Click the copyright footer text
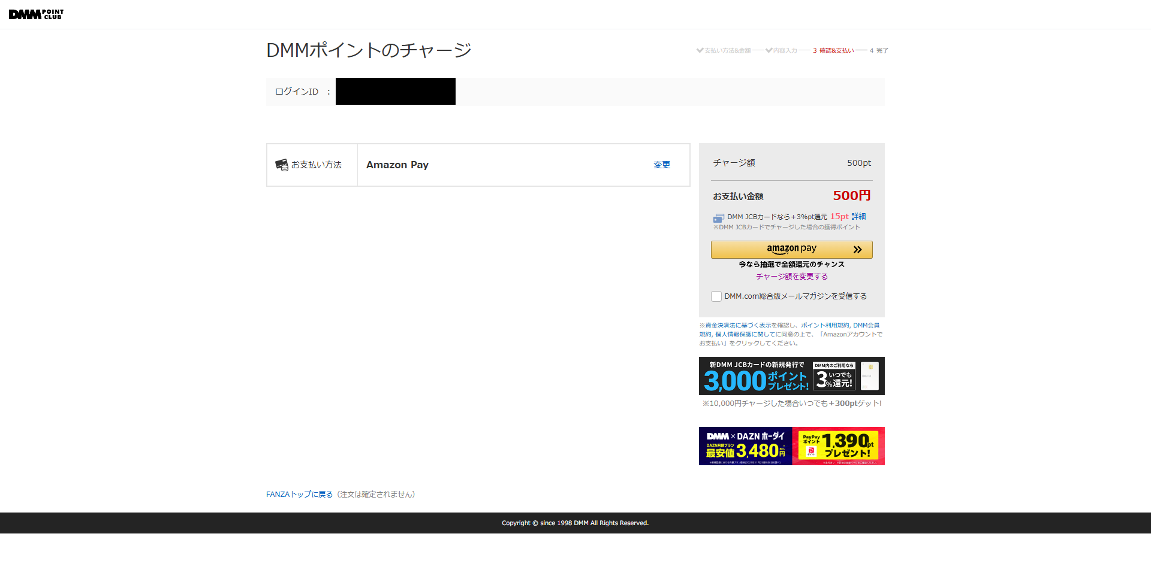The height and width of the screenshot is (570, 1151). click(575, 523)
